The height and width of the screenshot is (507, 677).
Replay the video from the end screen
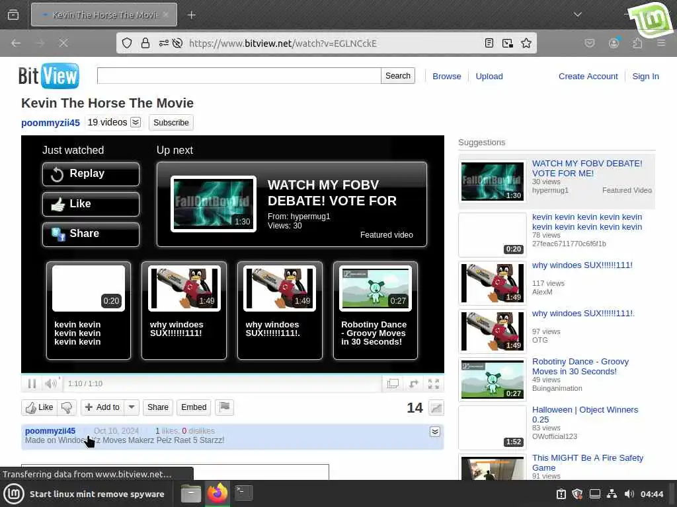[x=91, y=174]
